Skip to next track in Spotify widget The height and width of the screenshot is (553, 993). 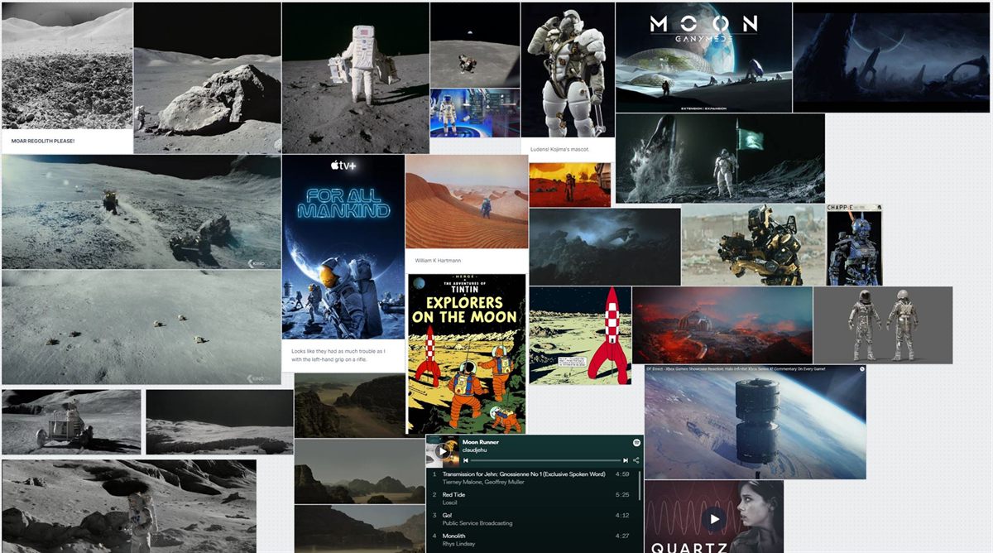626,459
